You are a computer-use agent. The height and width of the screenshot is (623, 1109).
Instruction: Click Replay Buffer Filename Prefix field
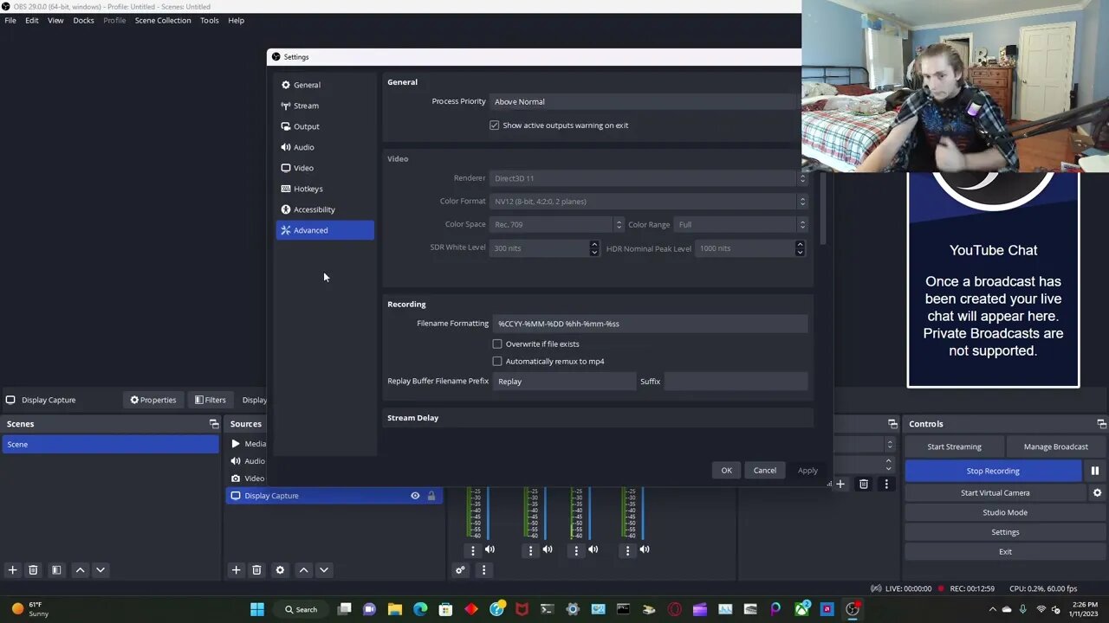point(564,382)
